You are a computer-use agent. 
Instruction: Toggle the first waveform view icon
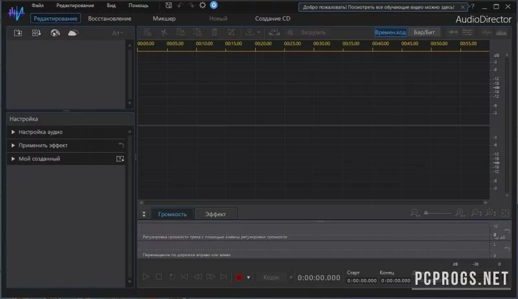pyautogui.click(x=453, y=32)
